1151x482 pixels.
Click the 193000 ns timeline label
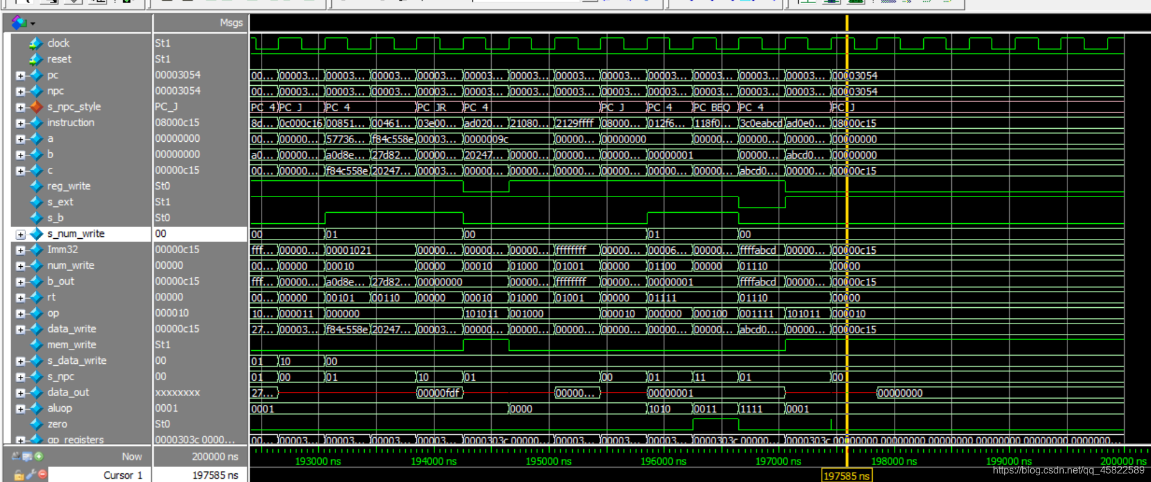[318, 461]
